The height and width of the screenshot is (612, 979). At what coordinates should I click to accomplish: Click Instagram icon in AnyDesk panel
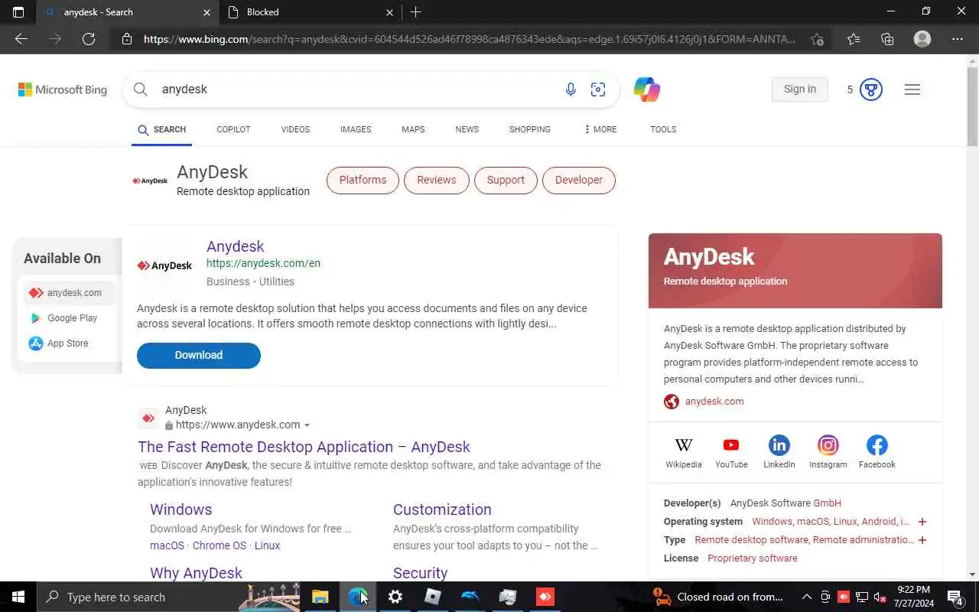tap(828, 445)
